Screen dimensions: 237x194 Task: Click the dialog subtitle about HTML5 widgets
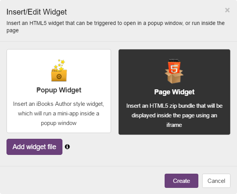pyautogui.click(x=115, y=27)
